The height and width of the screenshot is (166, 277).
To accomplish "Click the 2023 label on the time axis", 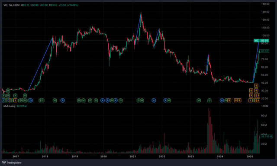I will pos(190,156).
